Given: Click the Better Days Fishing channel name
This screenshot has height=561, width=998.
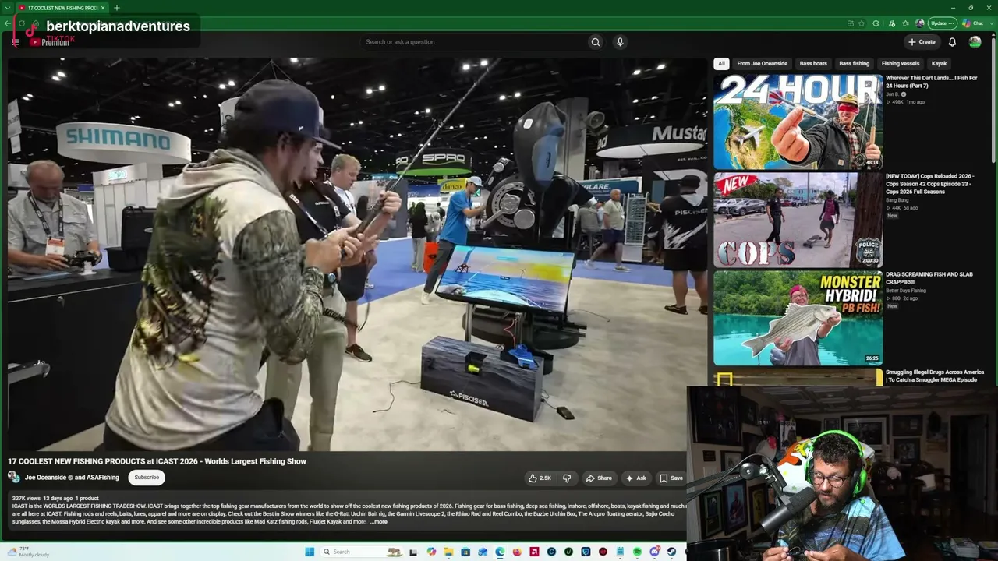Looking at the screenshot, I should click(x=906, y=291).
